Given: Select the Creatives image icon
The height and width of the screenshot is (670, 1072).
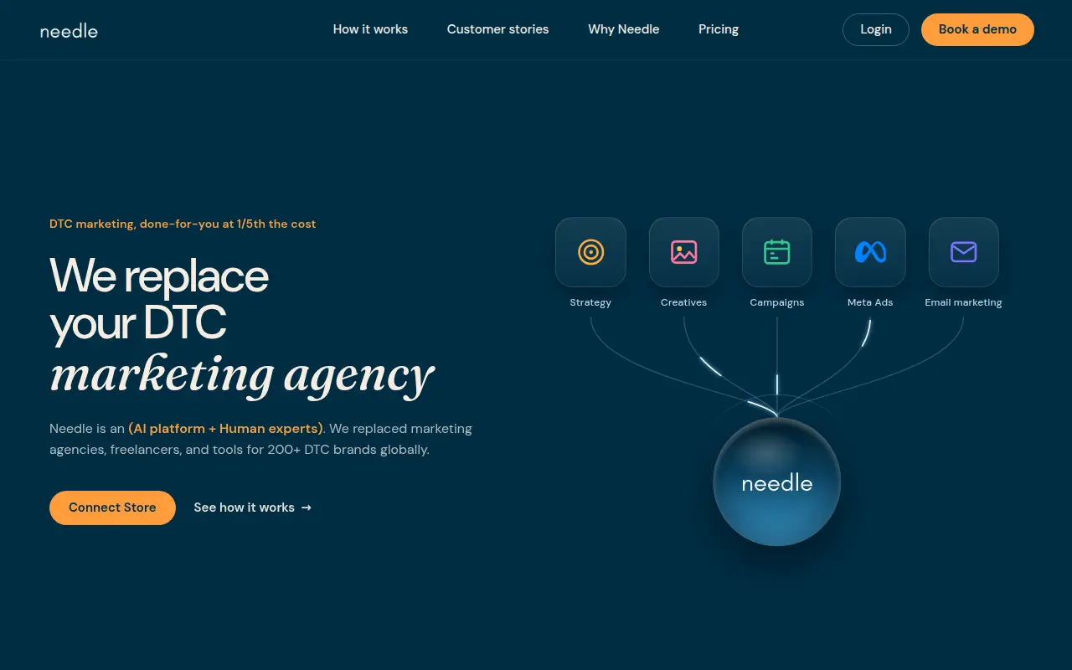Looking at the screenshot, I should tap(684, 252).
